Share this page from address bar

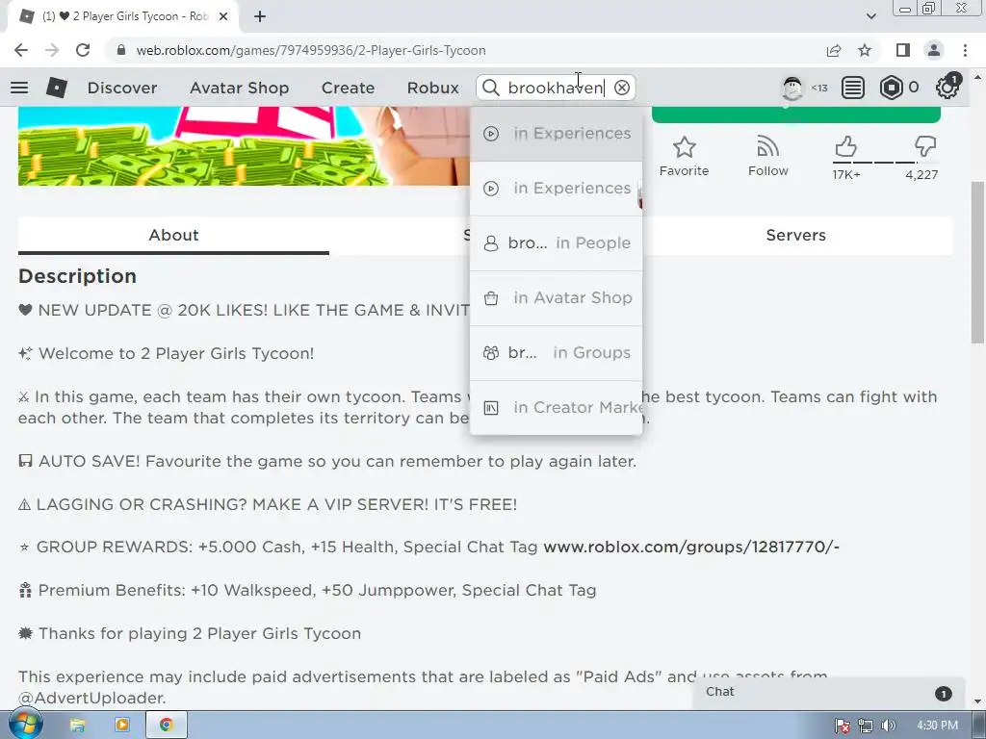coord(834,50)
